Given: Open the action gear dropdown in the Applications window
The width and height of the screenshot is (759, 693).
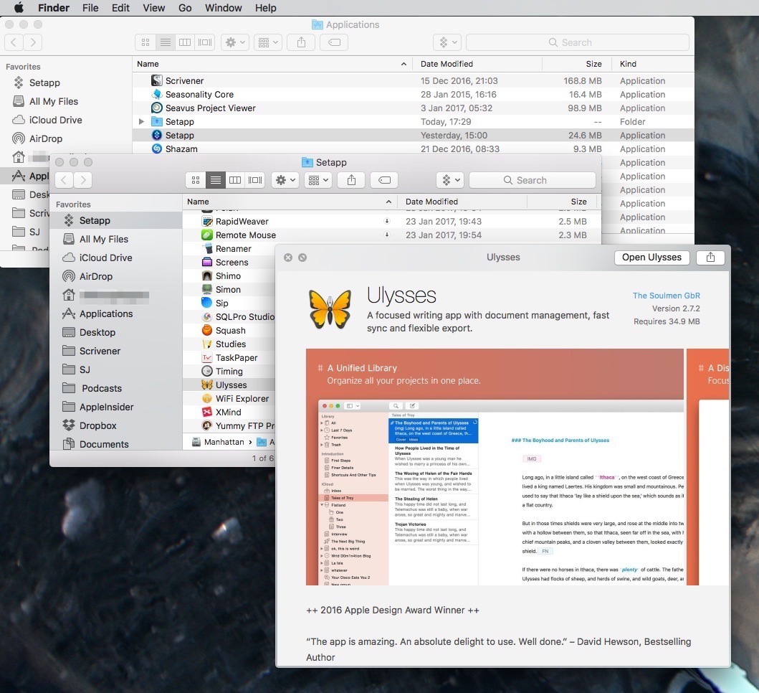Looking at the screenshot, I should point(235,42).
